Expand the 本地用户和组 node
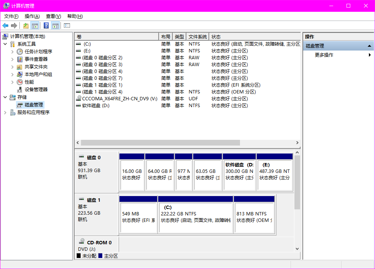The width and height of the screenshot is (375, 269). tap(12, 74)
